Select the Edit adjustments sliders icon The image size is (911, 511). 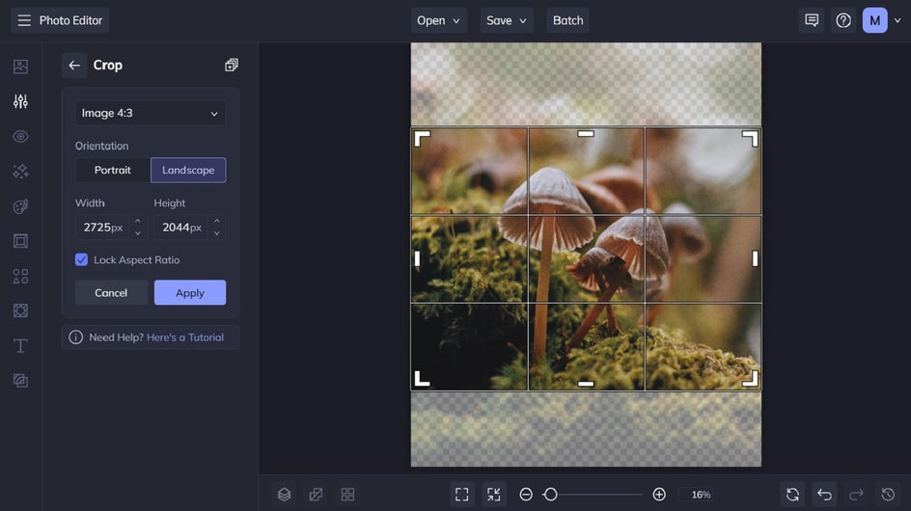20,101
